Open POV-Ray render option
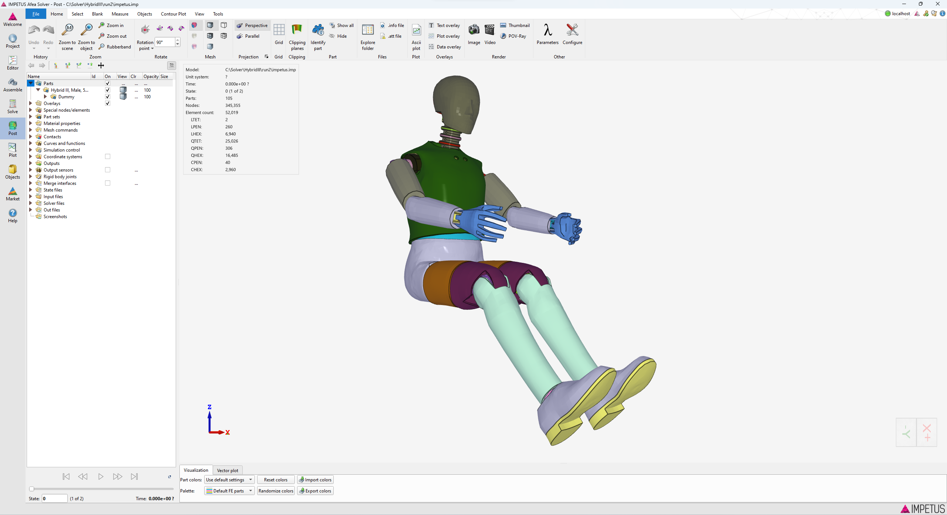Viewport: 947px width, 515px height. pos(513,36)
